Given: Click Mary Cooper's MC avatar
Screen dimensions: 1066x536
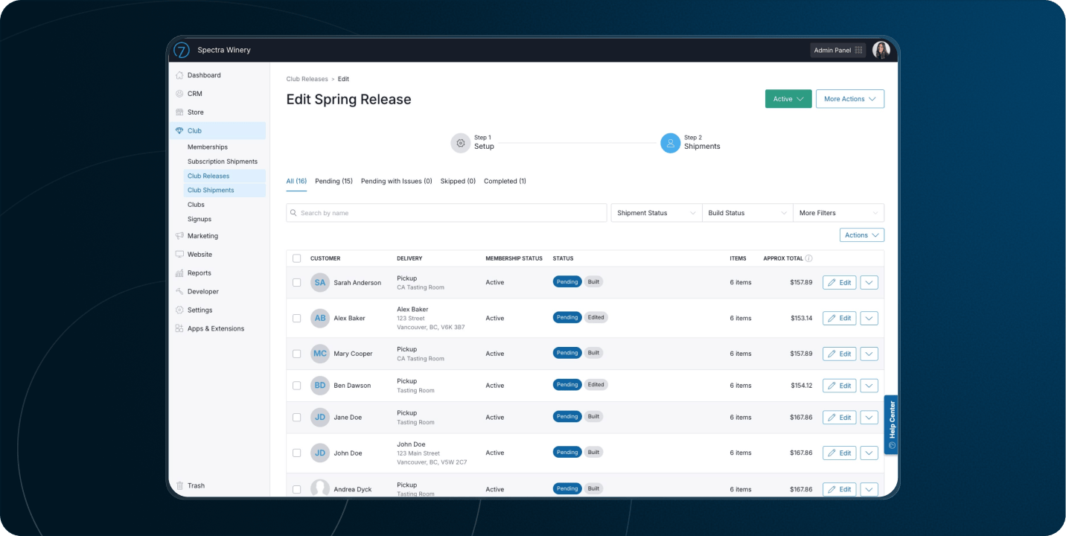Looking at the screenshot, I should (320, 354).
